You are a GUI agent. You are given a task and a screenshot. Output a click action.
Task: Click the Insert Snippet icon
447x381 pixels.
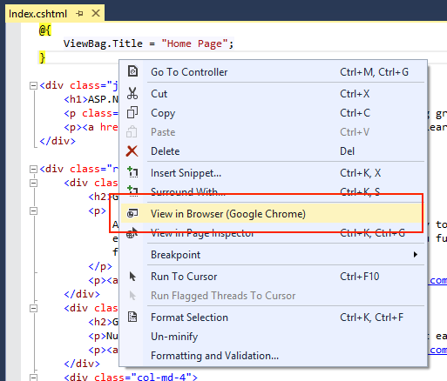(132, 172)
